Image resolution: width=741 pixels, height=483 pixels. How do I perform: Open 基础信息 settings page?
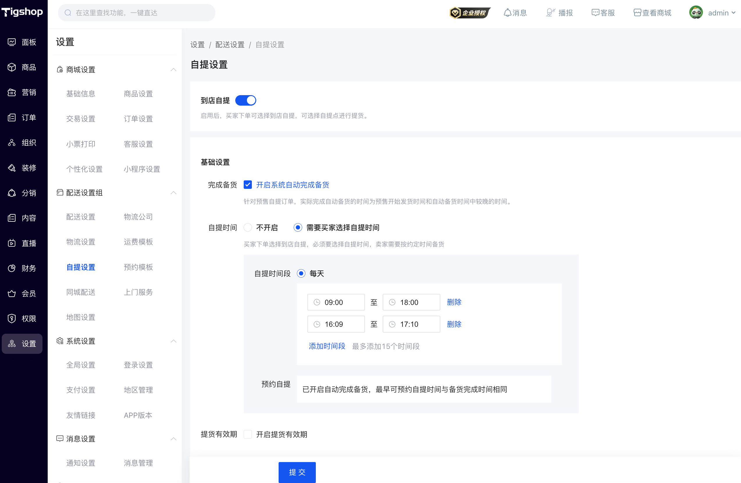click(81, 94)
